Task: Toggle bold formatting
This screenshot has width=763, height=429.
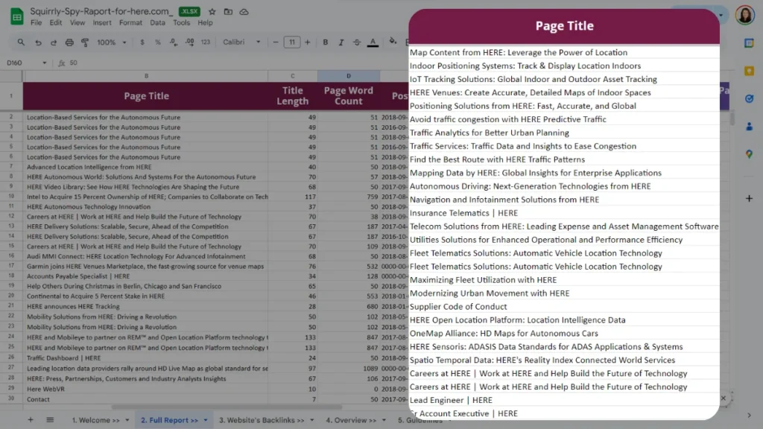Action: (x=325, y=42)
